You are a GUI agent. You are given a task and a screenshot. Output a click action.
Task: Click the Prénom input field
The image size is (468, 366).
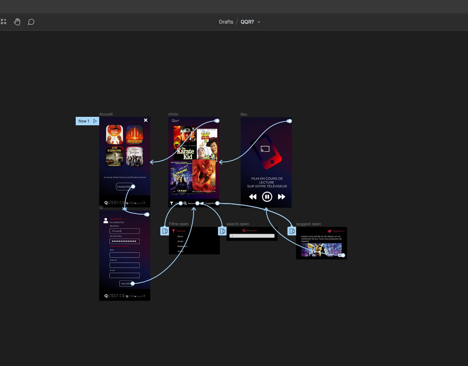(x=125, y=265)
